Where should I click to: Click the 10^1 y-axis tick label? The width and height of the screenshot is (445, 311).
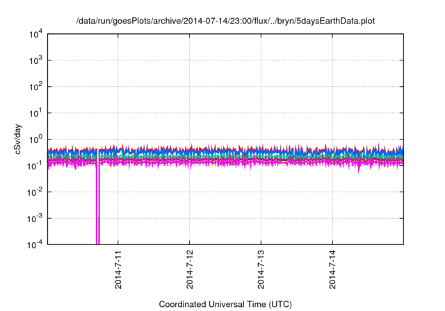pos(35,113)
